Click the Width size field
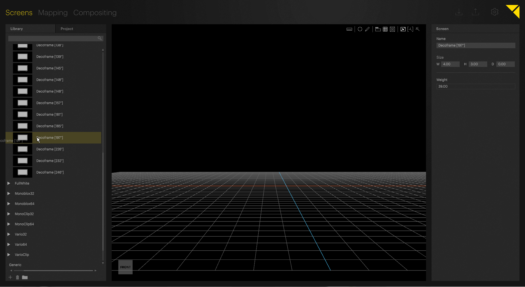Screen dimensions: 525x287 [450, 64]
